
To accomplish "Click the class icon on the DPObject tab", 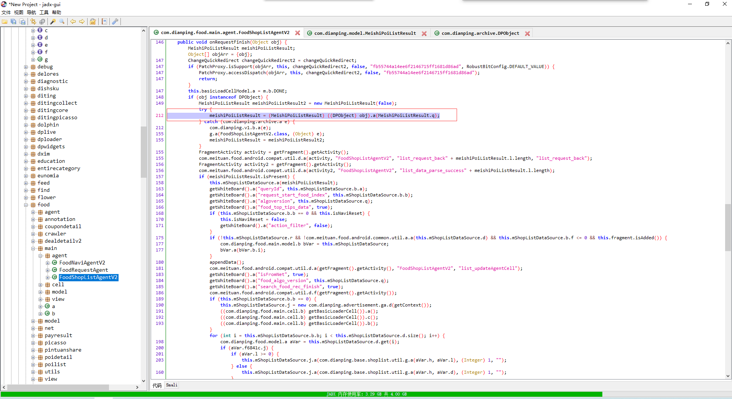I will pyautogui.click(x=437, y=33).
